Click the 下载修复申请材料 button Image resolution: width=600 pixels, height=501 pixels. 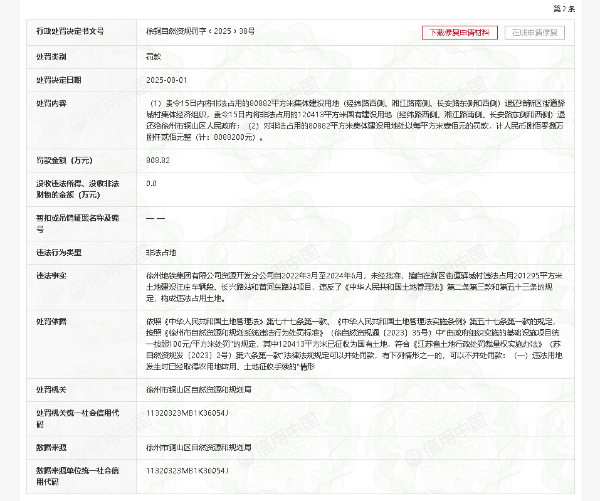pos(460,33)
